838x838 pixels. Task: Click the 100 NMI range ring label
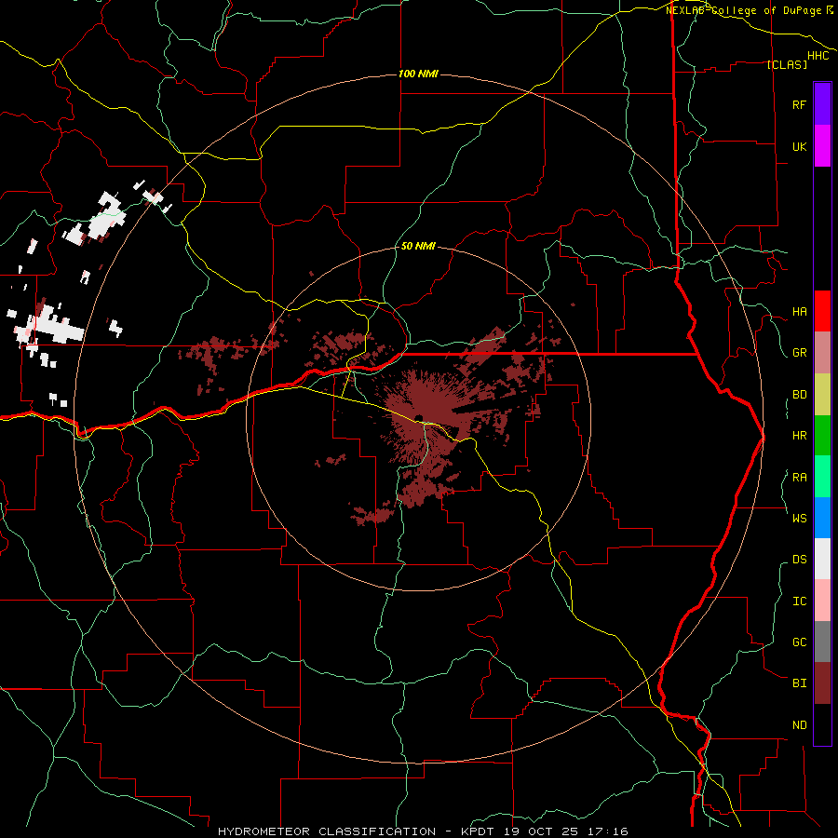pyautogui.click(x=418, y=74)
